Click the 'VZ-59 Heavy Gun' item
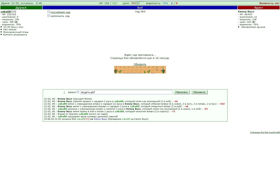This screenshot has width=280, height=175. click(x=13, y=27)
